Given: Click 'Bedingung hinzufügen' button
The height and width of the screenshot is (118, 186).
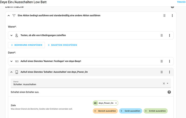Looking at the screenshot, I should [x=26, y=45].
